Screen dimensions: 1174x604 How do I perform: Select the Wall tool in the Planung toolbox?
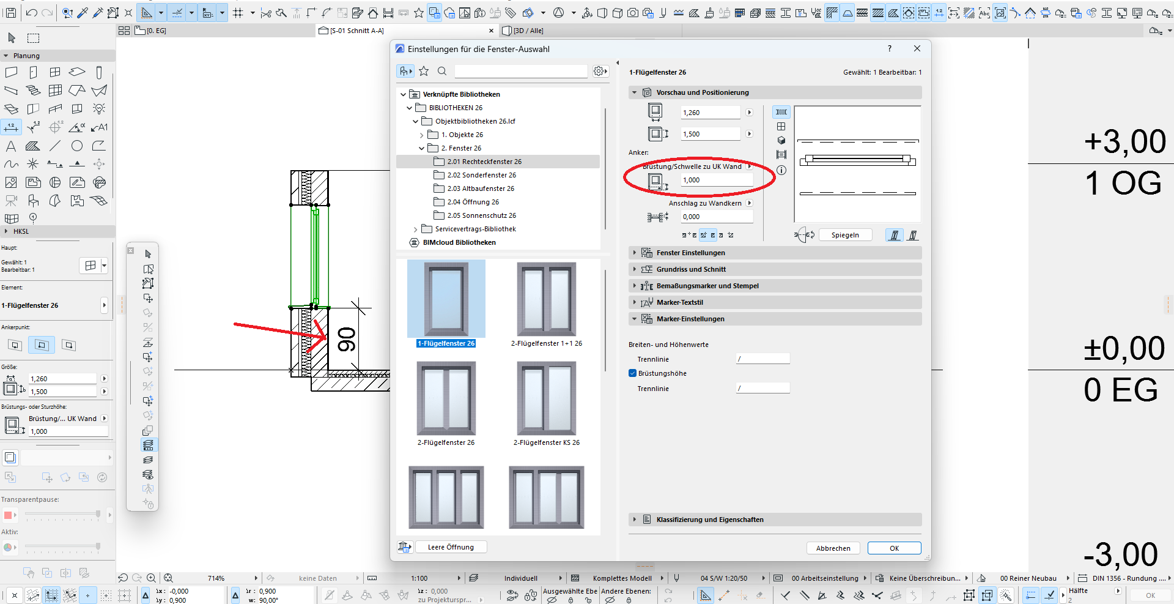point(11,72)
